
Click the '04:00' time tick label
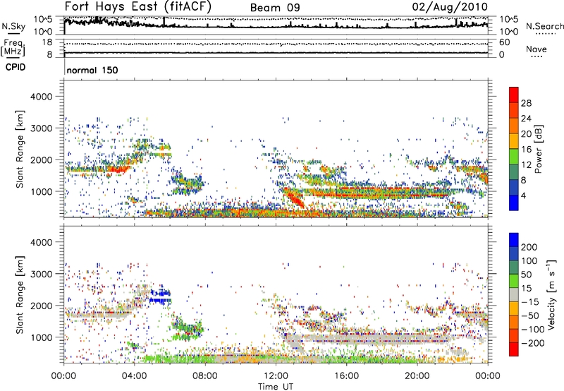click(134, 376)
